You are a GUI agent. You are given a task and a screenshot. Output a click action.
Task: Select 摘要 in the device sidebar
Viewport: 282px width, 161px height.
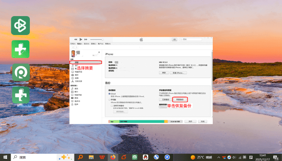(x=86, y=62)
